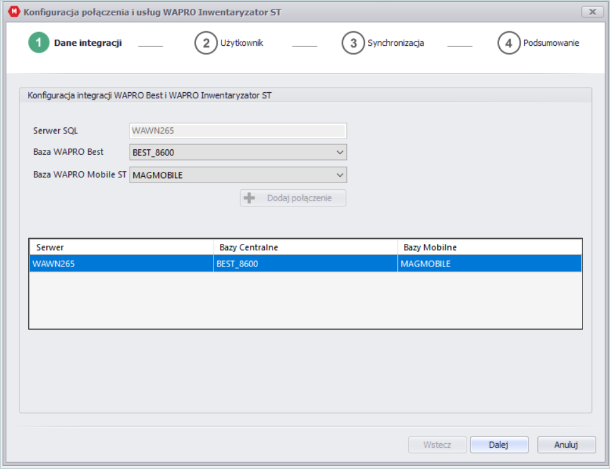Go to the Użytkownik step label

click(242, 43)
